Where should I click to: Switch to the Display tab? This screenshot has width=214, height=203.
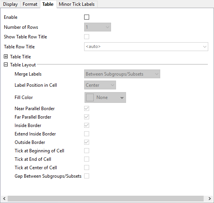[10, 4]
